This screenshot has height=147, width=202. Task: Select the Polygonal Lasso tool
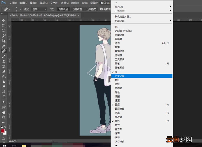click(3, 31)
